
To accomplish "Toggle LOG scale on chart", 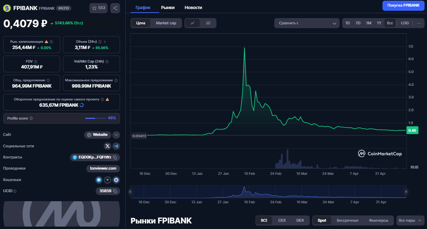I will 405,23.
